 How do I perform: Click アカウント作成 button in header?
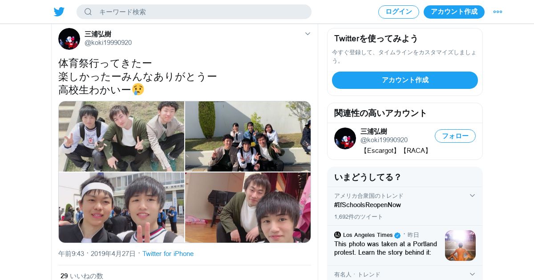click(454, 12)
